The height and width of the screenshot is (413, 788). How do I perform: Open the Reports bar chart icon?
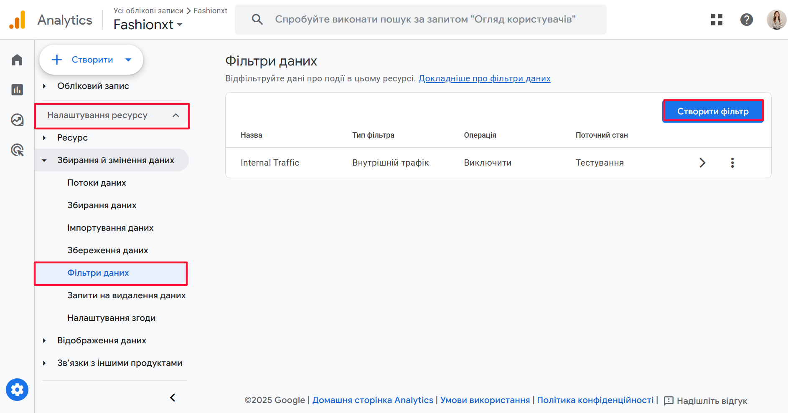tap(17, 90)
